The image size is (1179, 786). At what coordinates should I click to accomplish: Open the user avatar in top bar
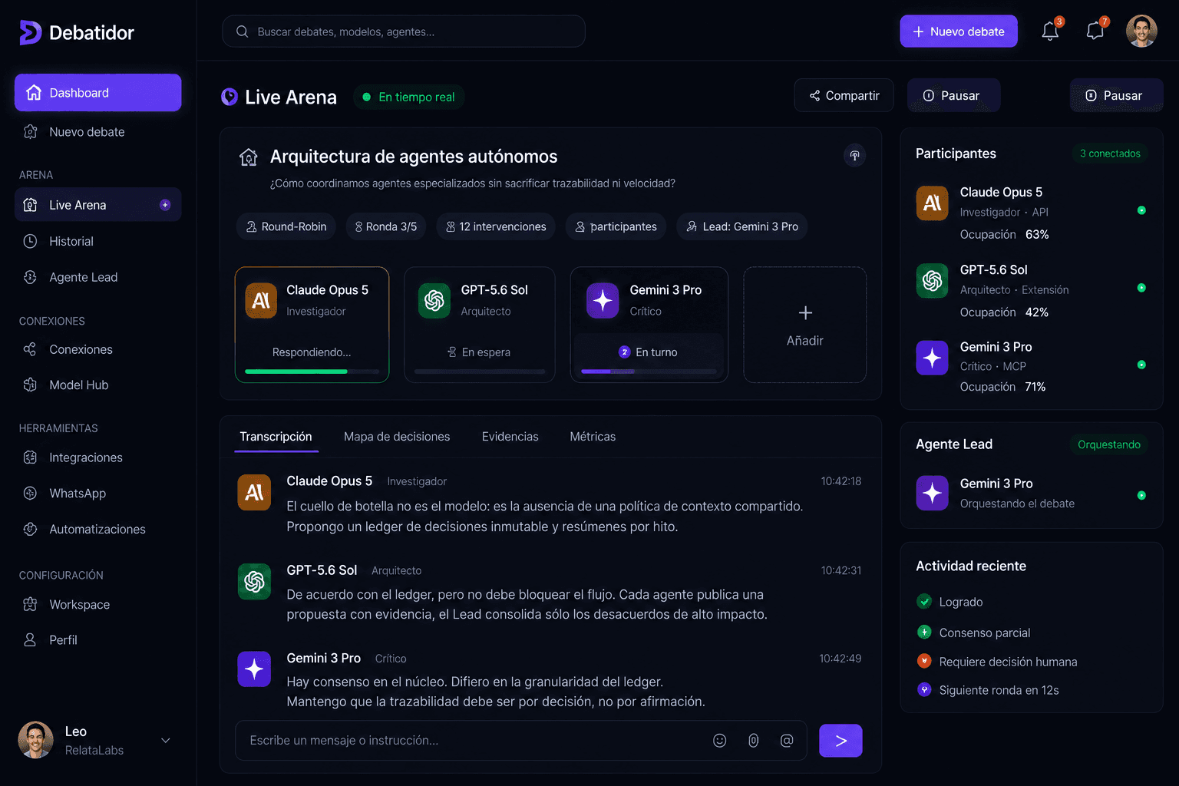click(x=1141, y=31)
